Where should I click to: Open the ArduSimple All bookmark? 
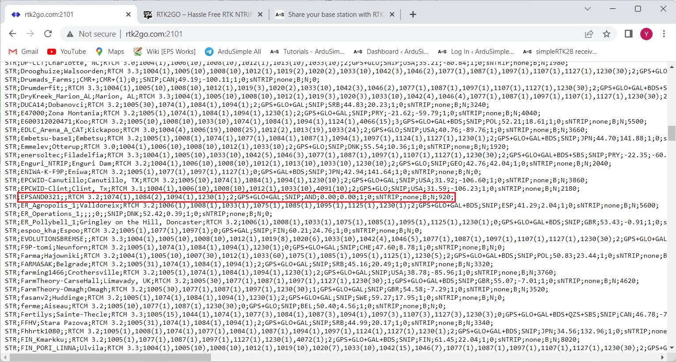(x=233, y=52)
